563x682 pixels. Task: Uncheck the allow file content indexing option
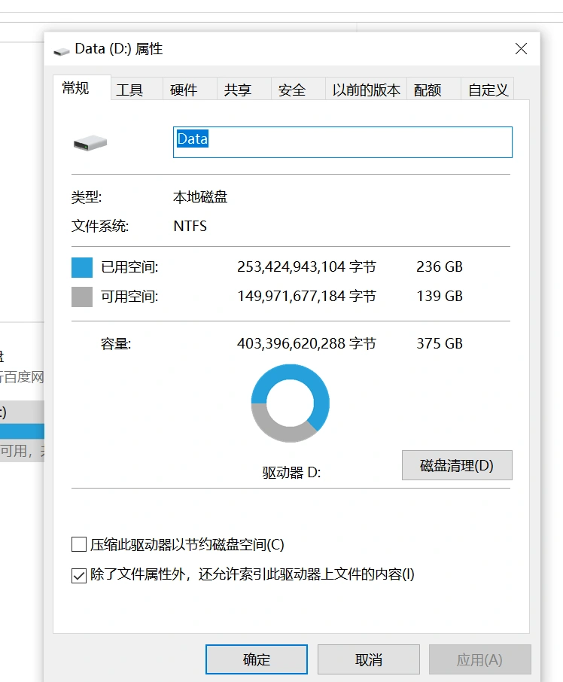[x=78, y=575]
